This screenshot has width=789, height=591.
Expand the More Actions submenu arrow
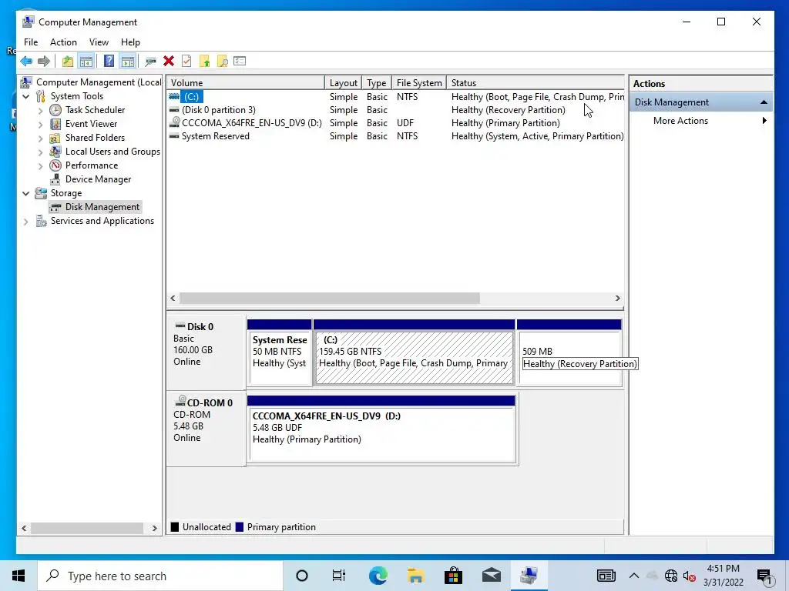tap(764, 121)
